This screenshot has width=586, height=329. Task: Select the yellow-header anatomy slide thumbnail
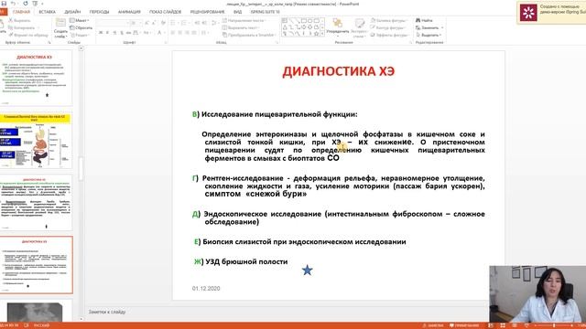coord(36,140)
